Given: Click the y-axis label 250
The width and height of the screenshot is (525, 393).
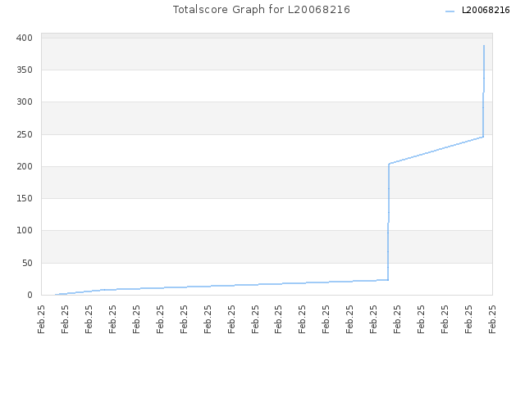Looking at the screenshot, I should click(25, 134).
